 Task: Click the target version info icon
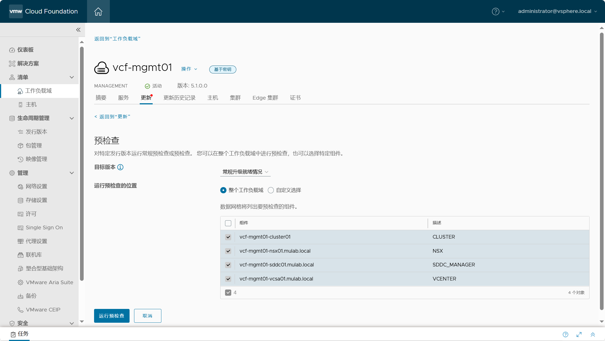click(x=120, y=167)
